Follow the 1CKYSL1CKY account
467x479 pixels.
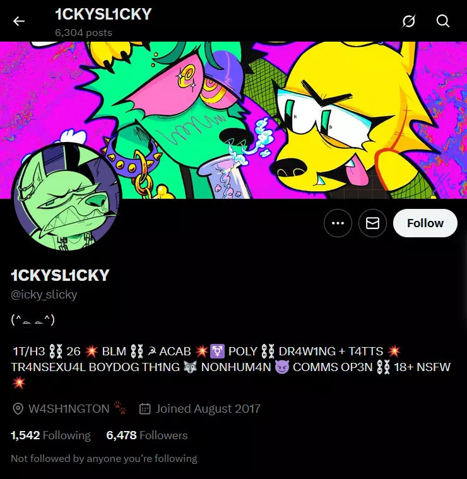click(x=425, y=223)
